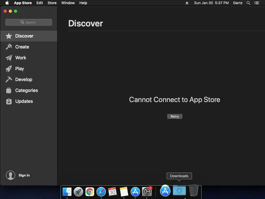Click the App Store icon right of Dock divider
Image resolution: width=265 pixels, height=199 pixels.
click(x=165, y=191)
